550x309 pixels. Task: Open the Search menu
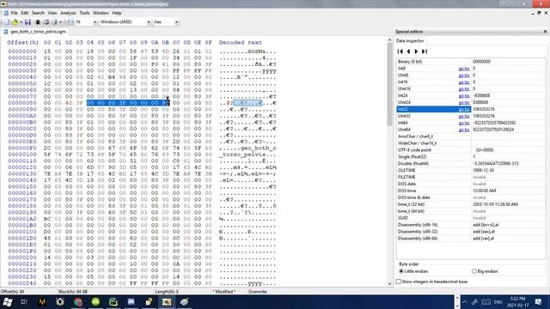click(x=38, y=13)
